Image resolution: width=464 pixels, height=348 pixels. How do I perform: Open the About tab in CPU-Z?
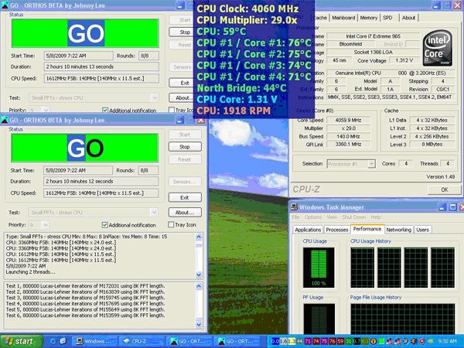point(408,18)
